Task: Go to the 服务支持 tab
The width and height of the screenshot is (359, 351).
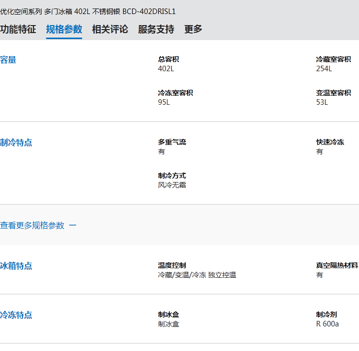Action: point(156,30)
